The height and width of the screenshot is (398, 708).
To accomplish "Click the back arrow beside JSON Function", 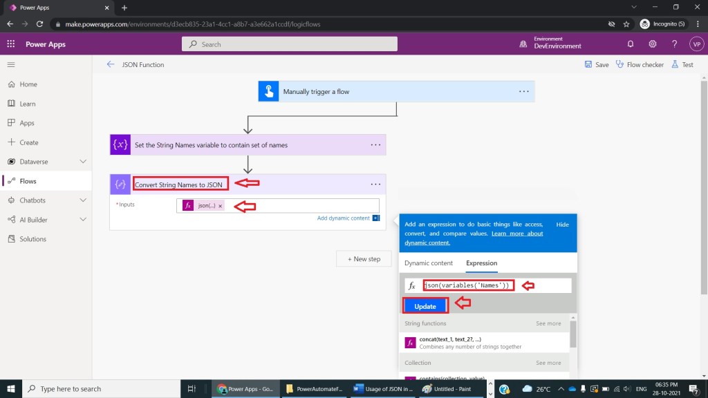I will click(x=111, y=65).
